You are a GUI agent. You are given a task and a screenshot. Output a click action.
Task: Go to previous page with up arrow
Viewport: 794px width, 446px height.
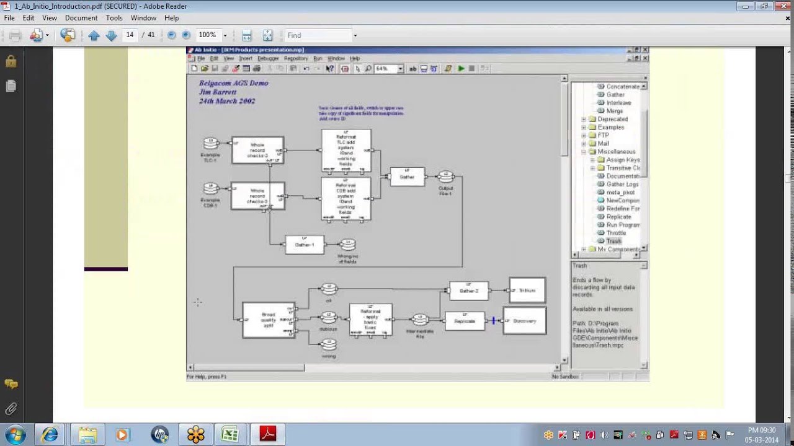click(94, 35)
